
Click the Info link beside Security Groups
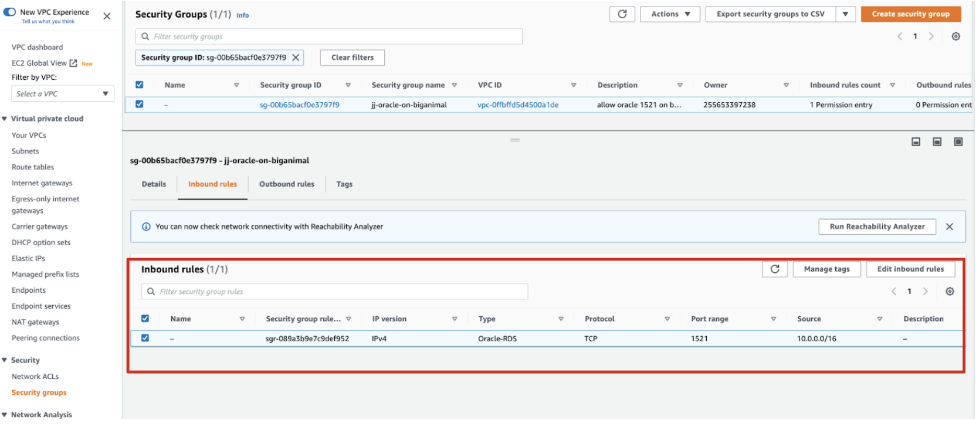coord(242,15)
